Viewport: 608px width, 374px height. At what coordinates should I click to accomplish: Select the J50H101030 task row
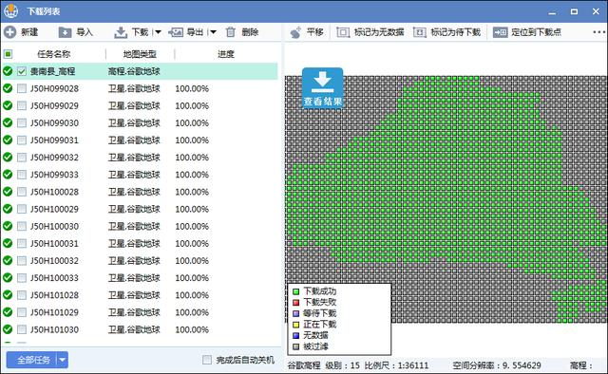click(x=140, y=329)
